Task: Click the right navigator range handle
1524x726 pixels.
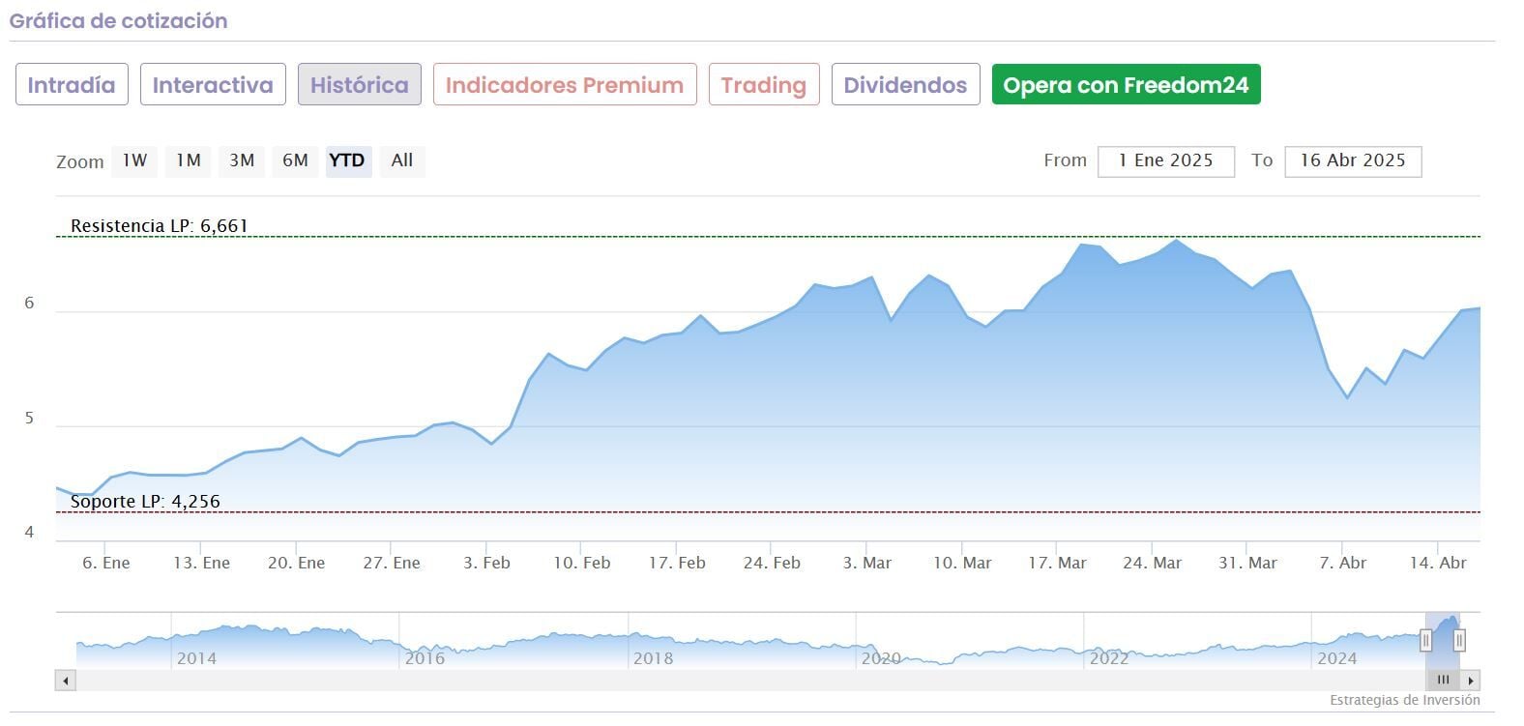Action: pyautogui.click(x=1459, y=640)
